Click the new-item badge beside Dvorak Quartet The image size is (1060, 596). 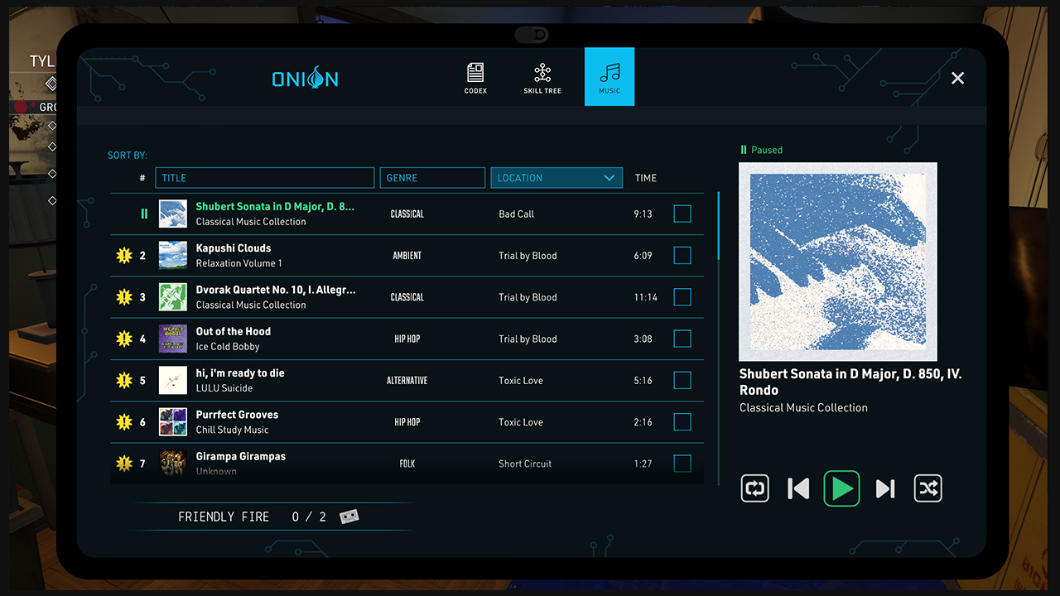(124, 297)
